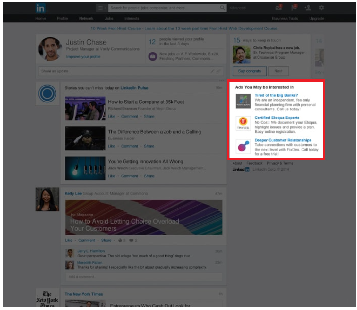Open the search category dropdown beside search box
Viewport: 357px width, 310px height.
coord(102,8)
